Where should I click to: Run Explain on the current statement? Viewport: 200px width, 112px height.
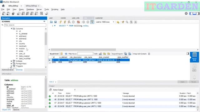click(69, 22)
